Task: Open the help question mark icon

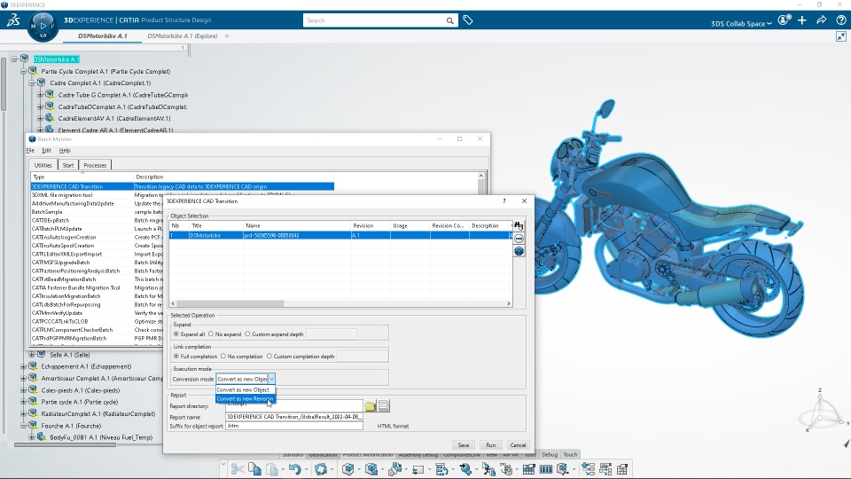Action: point(841,20)
